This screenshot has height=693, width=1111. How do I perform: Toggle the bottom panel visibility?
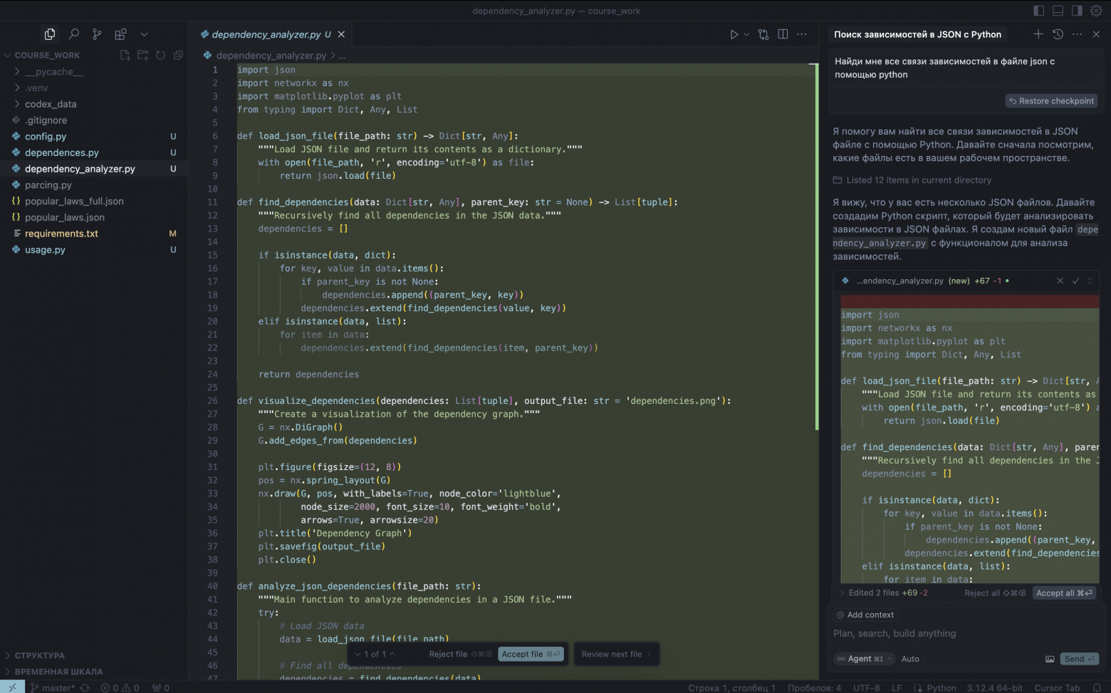(x=1058, y=11)
